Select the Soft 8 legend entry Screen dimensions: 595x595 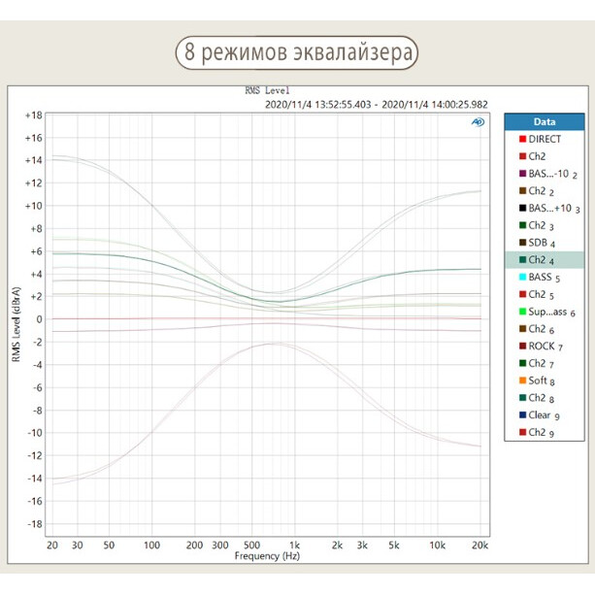click(543, 380)
